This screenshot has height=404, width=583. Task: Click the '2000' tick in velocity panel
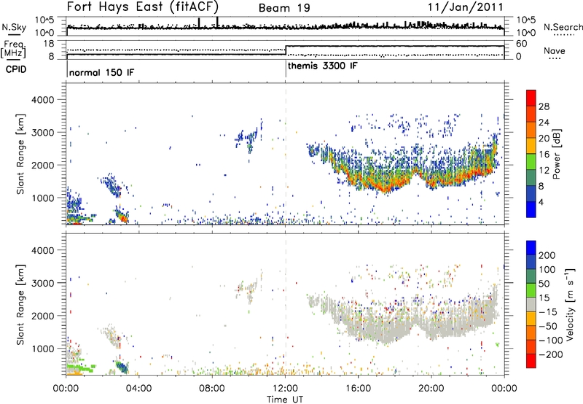click(x=42, y=316)
